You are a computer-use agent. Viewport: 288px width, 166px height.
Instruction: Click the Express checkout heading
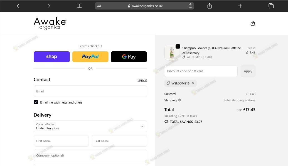click(90, 46)
